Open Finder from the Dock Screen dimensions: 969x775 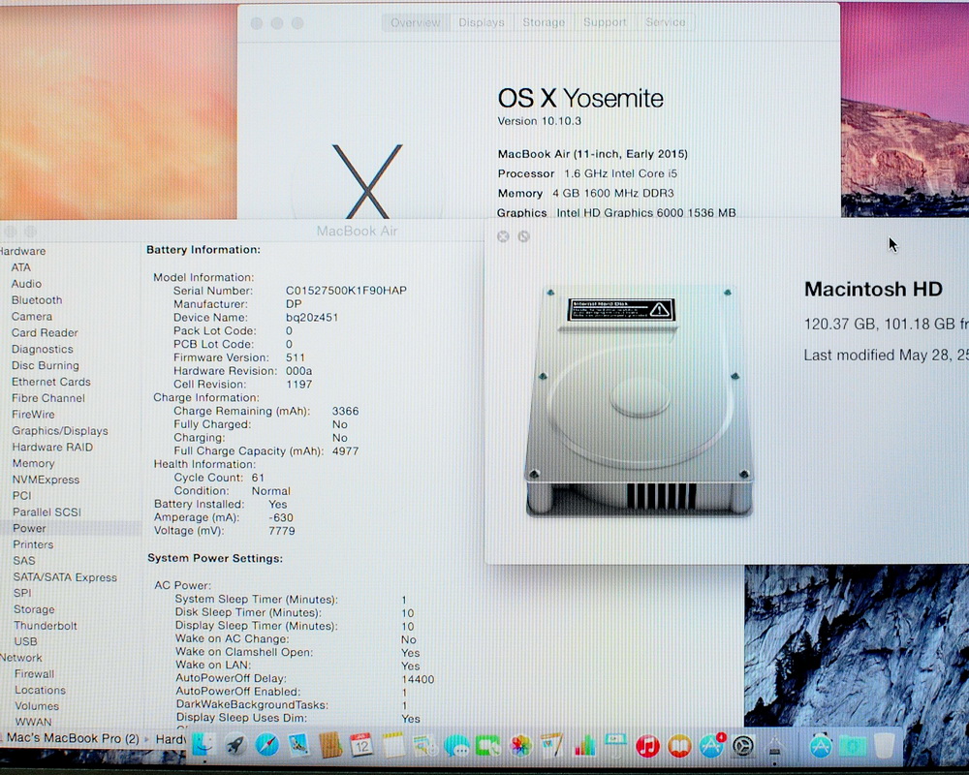(203, 745)
